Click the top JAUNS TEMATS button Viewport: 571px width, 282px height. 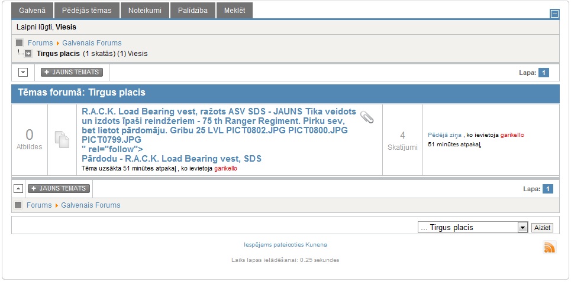pos(72,72)
